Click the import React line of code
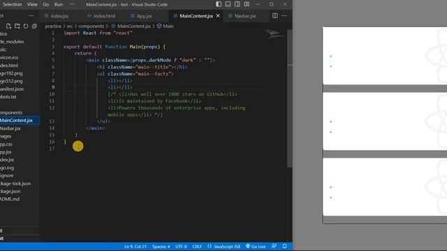The height and width of the screenshot is (251, 447). (x=98, y=33)
